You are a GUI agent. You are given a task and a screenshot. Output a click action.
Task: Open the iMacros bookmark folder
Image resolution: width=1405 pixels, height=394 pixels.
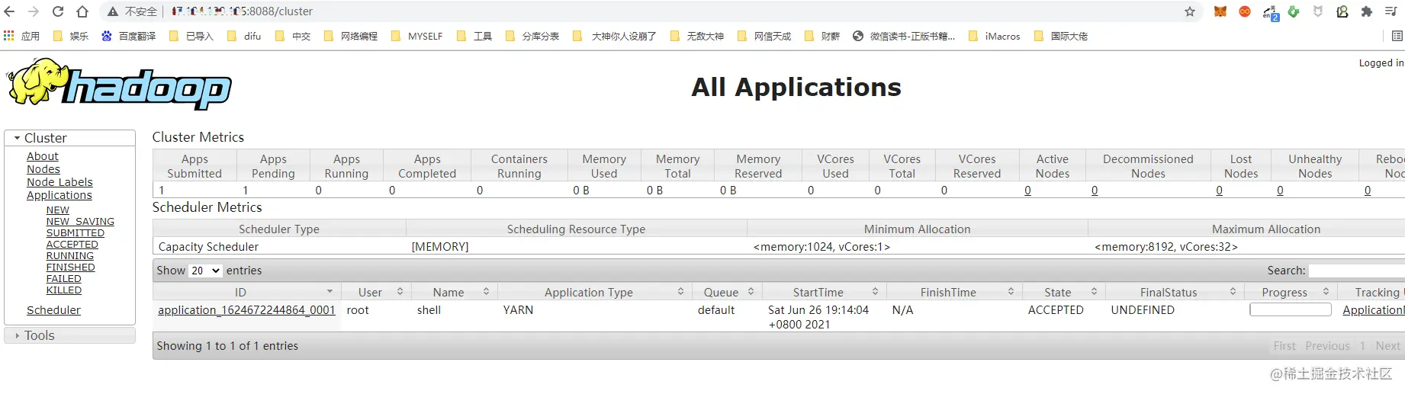[994, 36]
